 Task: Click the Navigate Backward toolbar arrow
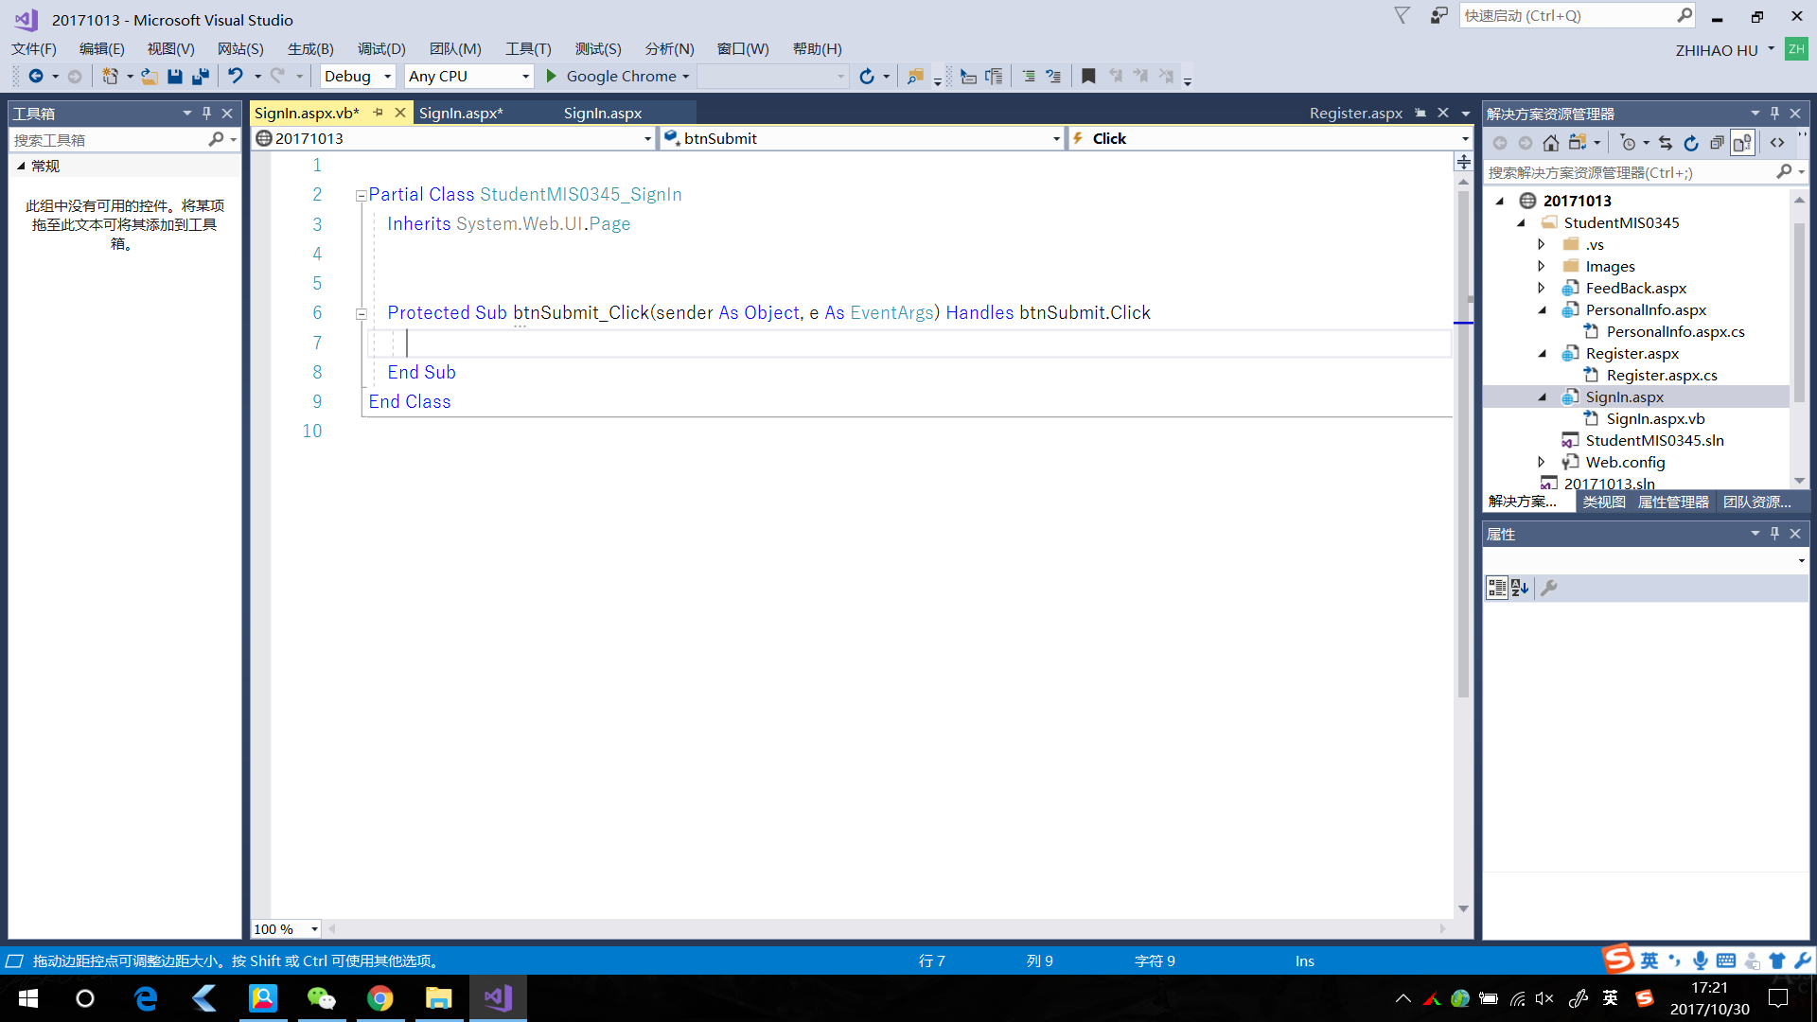coord(36,77)
